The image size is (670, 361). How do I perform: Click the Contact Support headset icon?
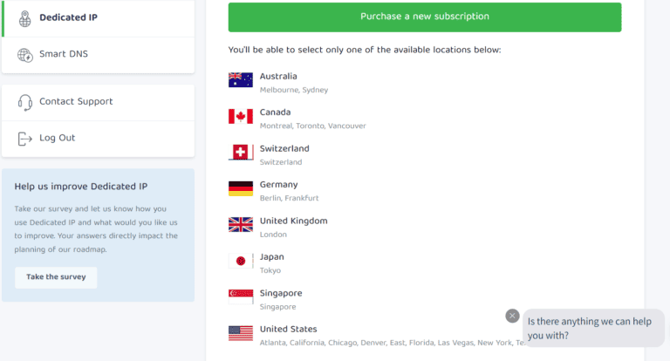click(x=24, y=102)
